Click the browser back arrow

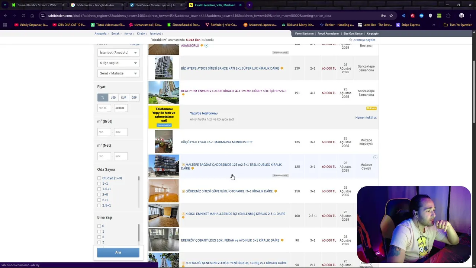[x=5, y=16]
